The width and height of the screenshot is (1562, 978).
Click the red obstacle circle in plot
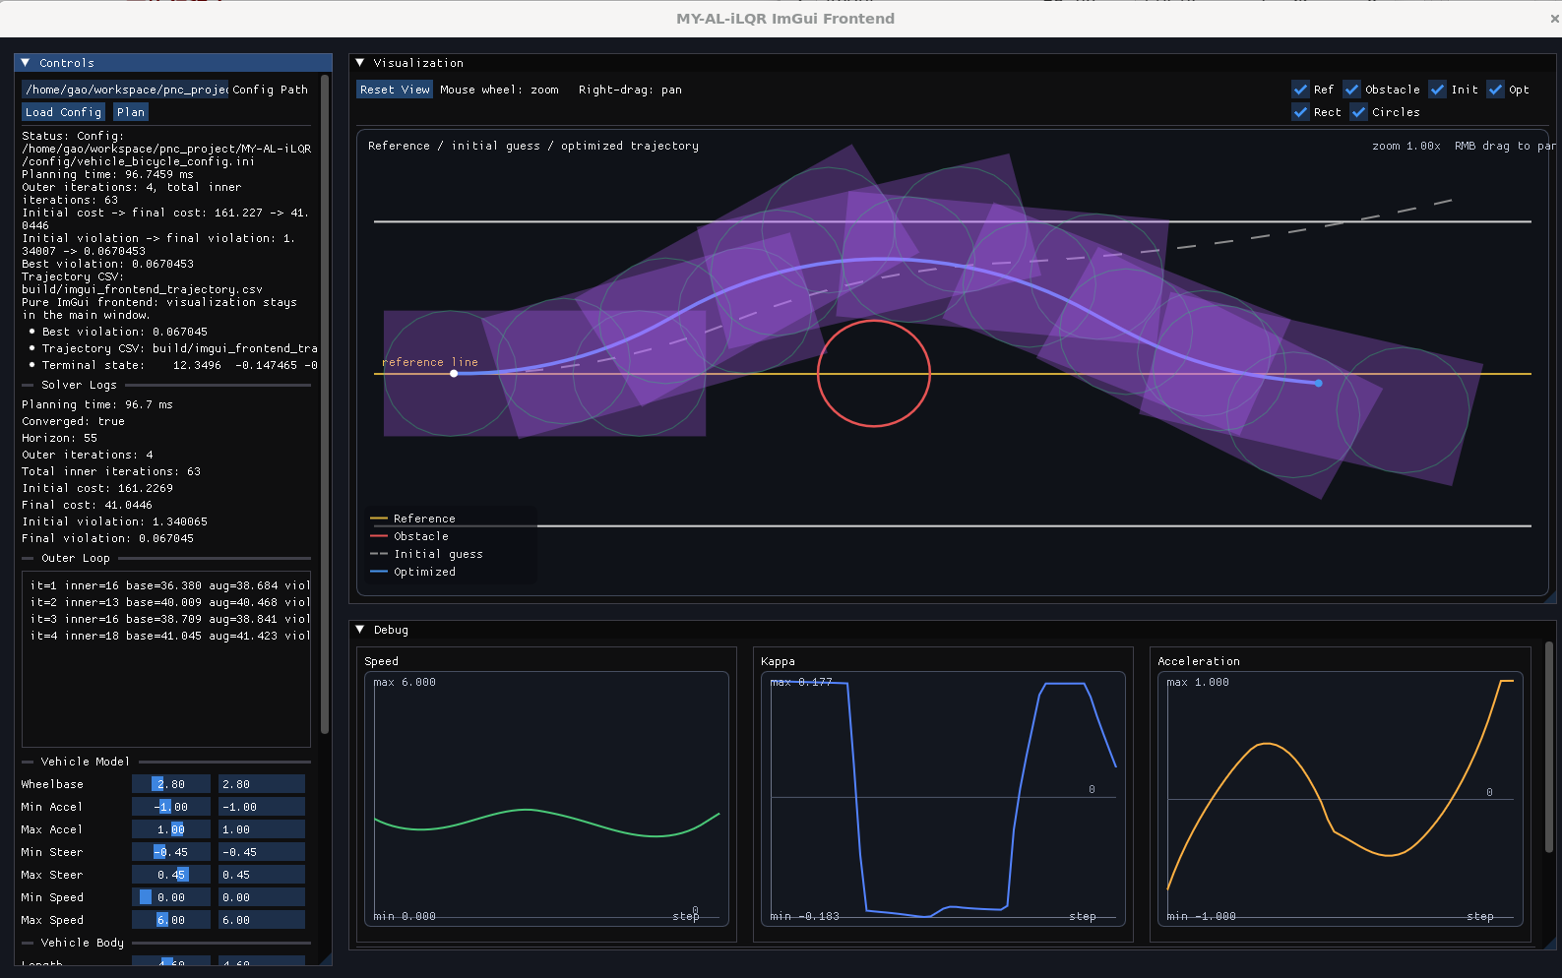pyautogui.click(x=874, y=373)
